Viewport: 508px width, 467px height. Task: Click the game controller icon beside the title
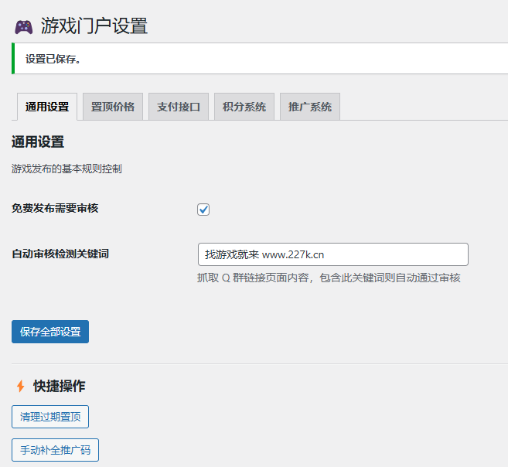tap(24, 27)
